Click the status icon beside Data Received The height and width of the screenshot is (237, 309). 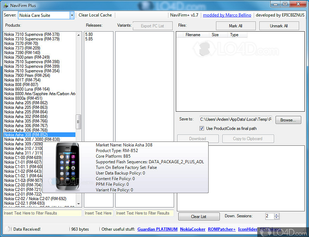[x=8, y=229]
